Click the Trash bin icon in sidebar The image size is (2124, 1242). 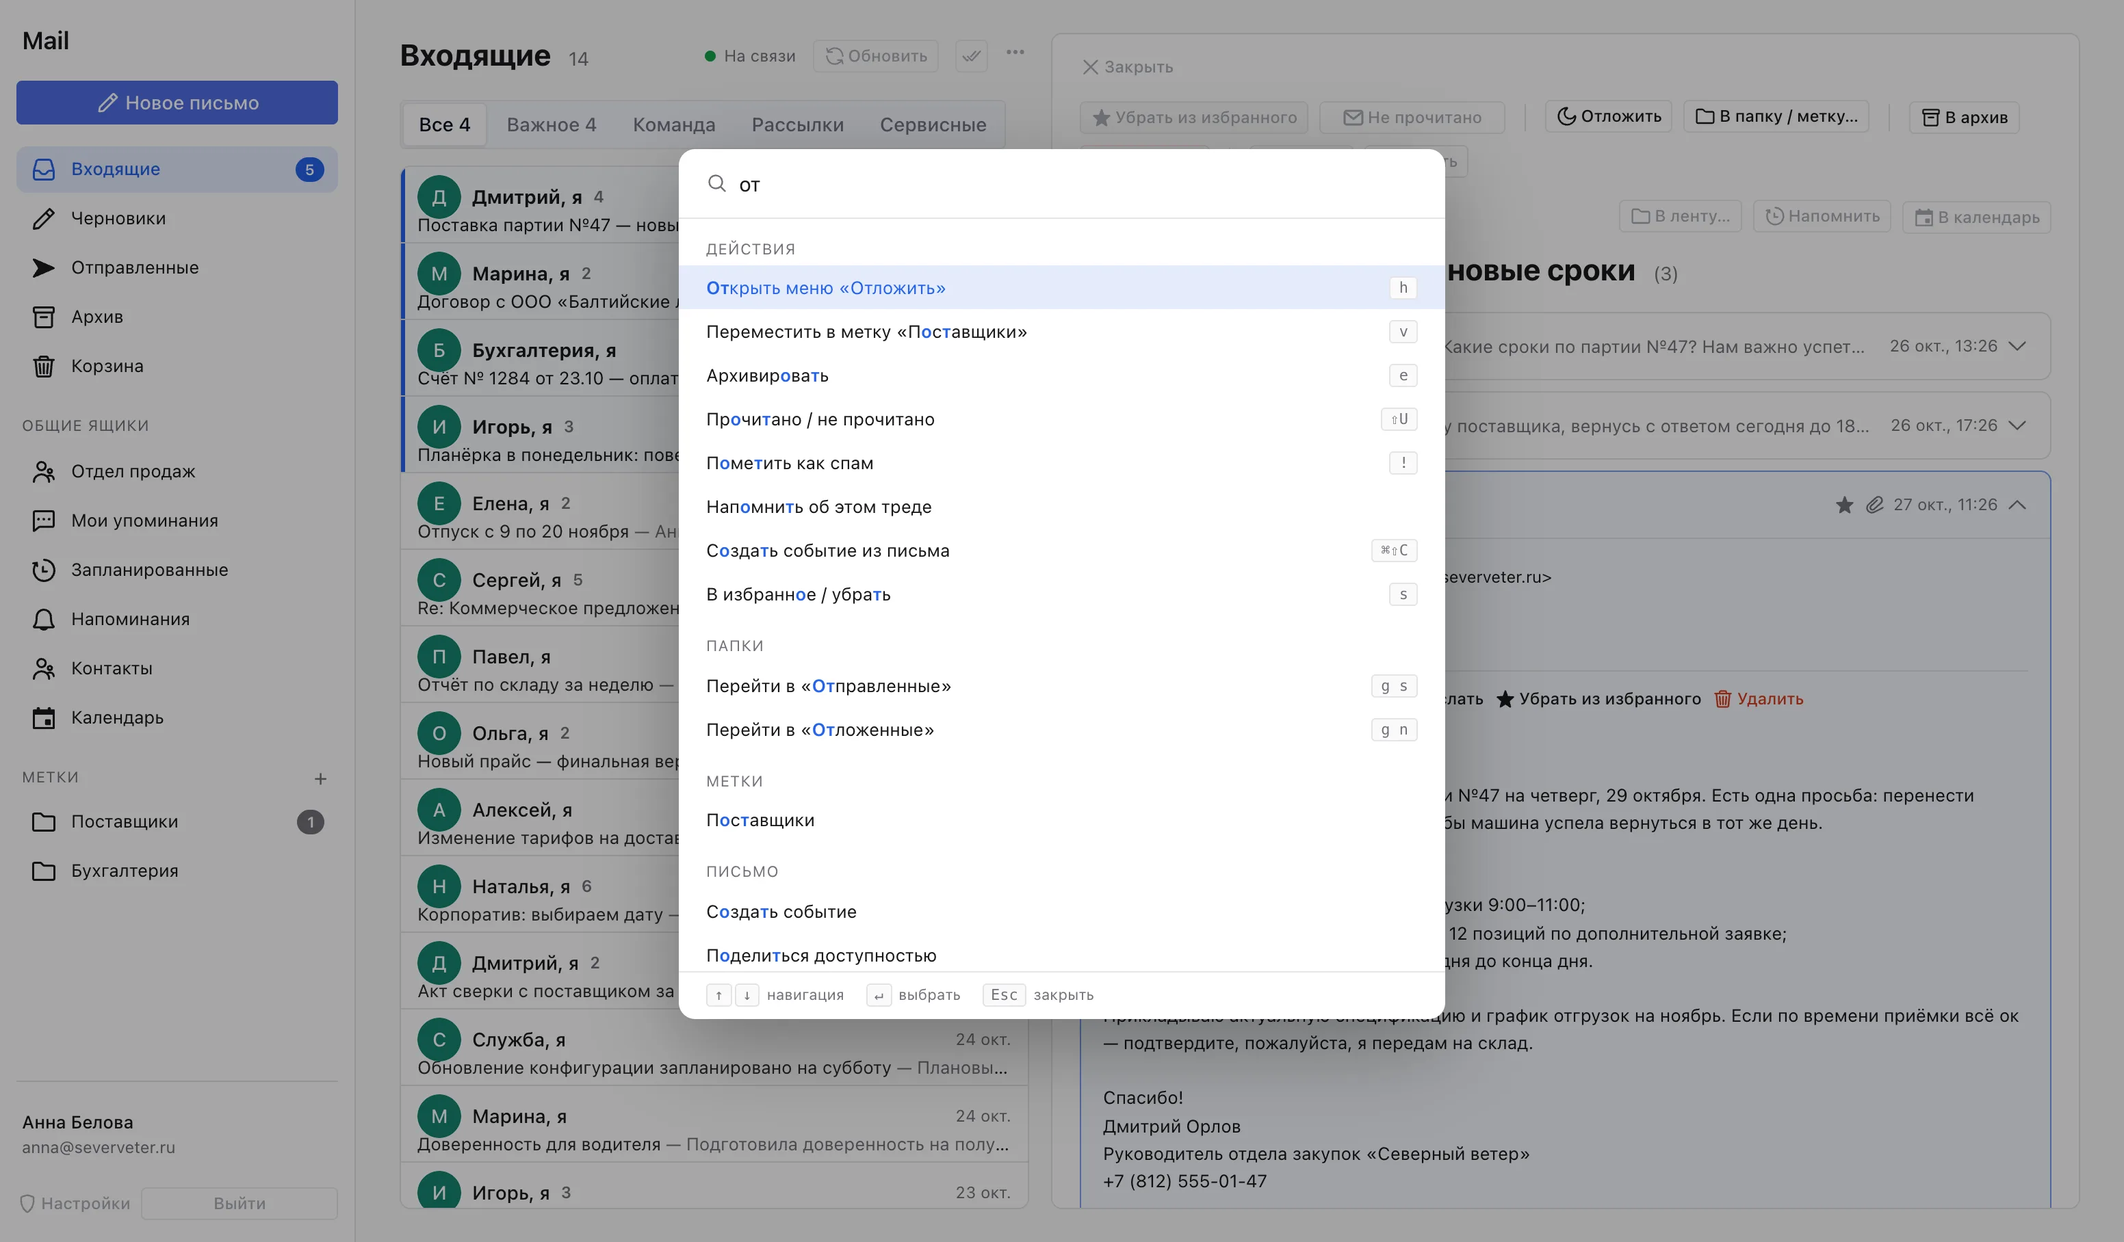tap(44, 366)
